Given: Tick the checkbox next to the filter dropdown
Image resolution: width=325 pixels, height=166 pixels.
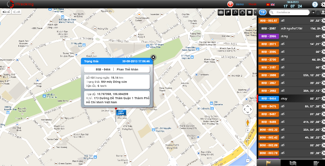Looking at the screenshot, I should 318,13.
